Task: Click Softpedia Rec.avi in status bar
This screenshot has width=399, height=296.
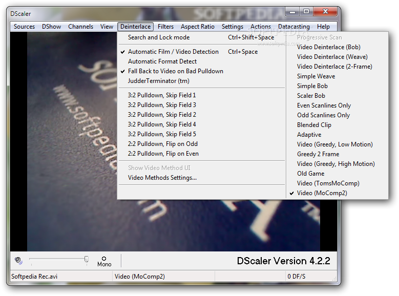Action: [x=34, y=277]
